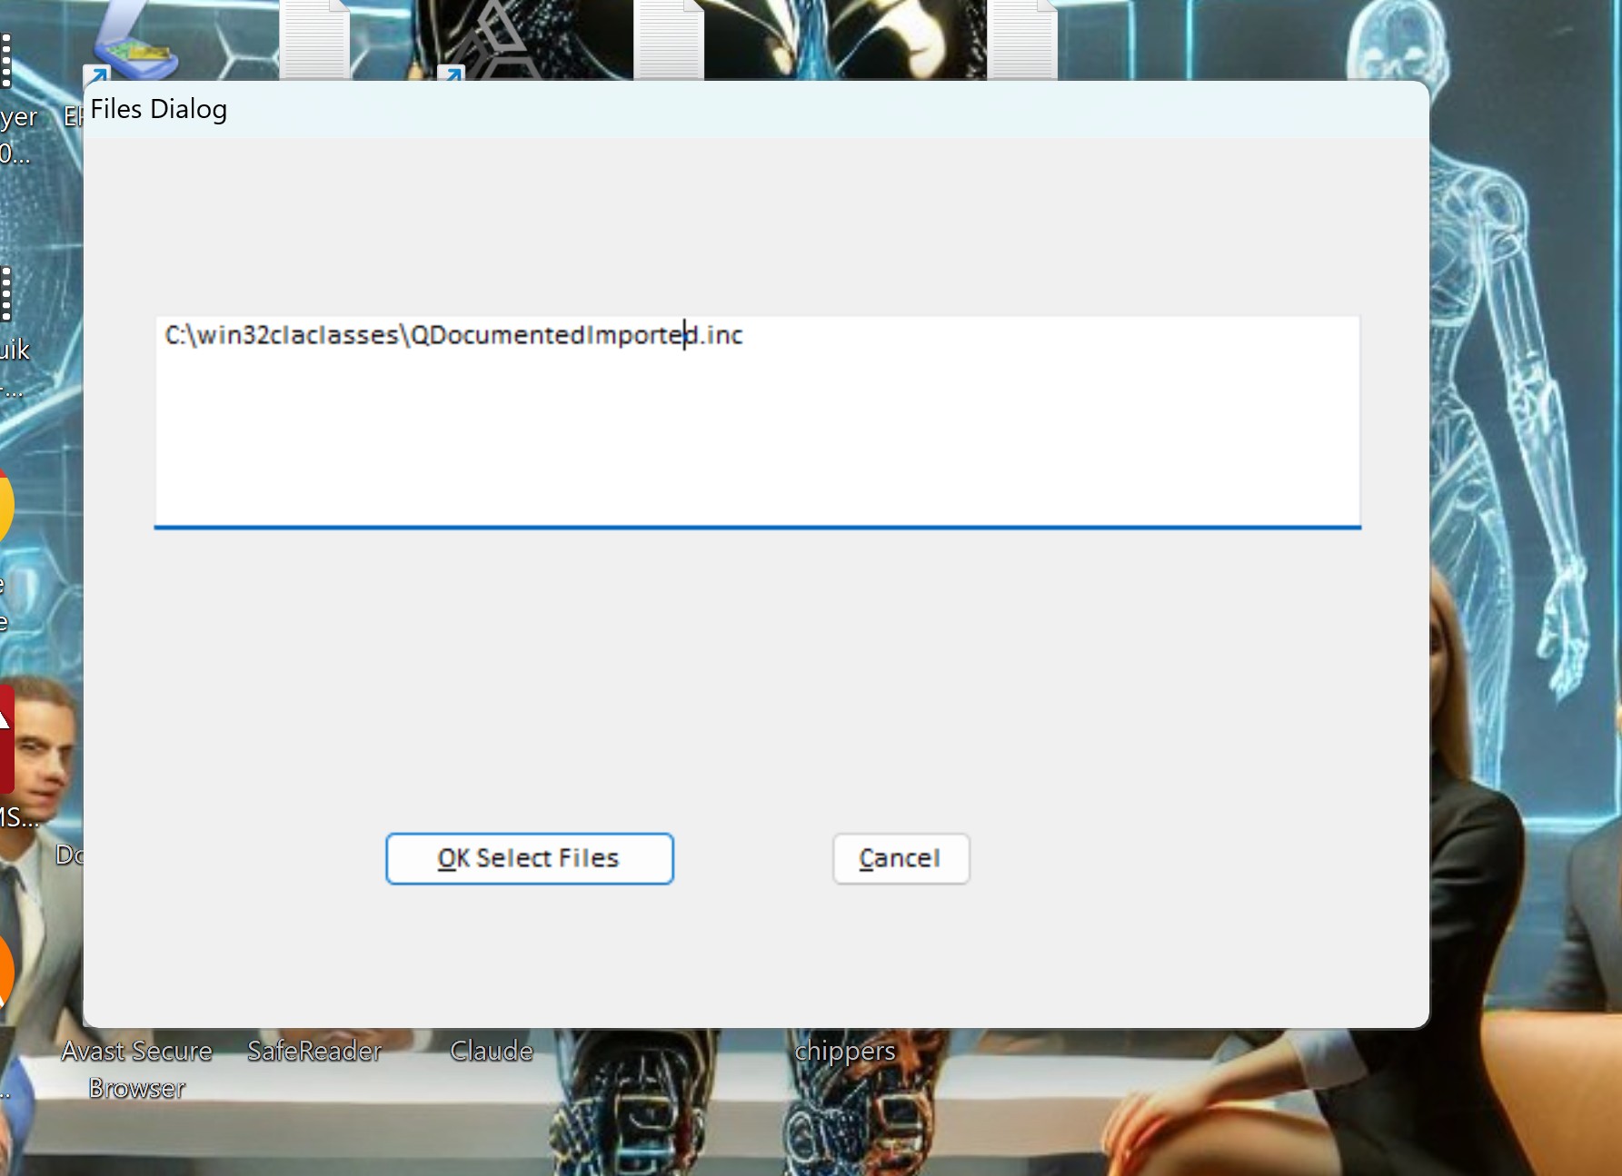Place cursor after the .inc extension
This screenshot has width=1622, height=1176.
[744, 335]
